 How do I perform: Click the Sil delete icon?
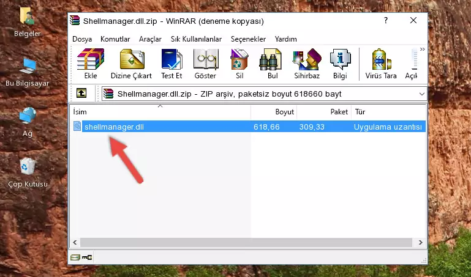point(239,64)
